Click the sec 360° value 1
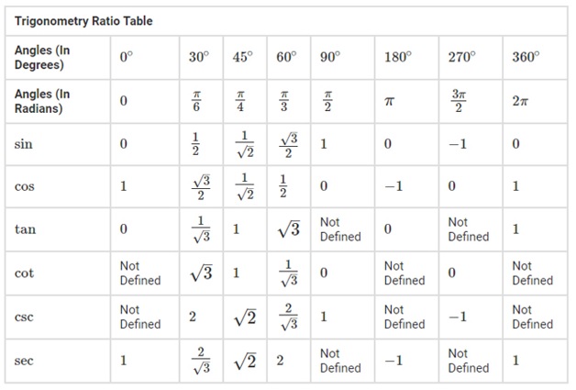This screenshot has height=390, width=576. (515, 361)
